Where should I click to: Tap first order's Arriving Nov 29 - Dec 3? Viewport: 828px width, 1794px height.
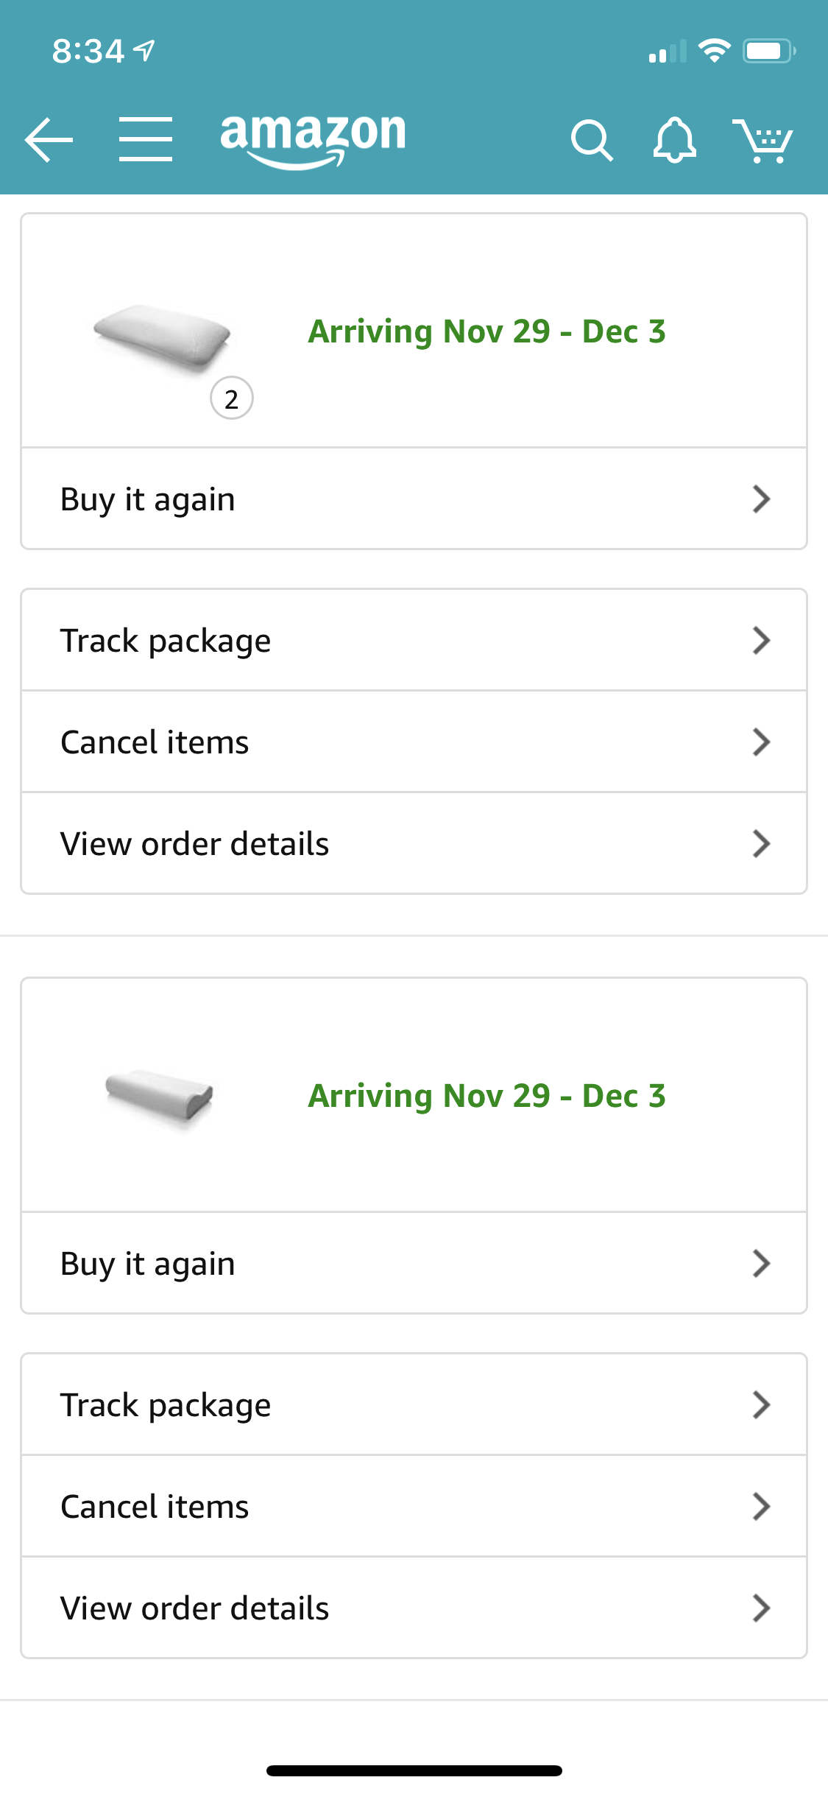(x=486, y=331)
